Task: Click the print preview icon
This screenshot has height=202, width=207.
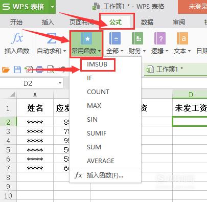Action: 51,70
